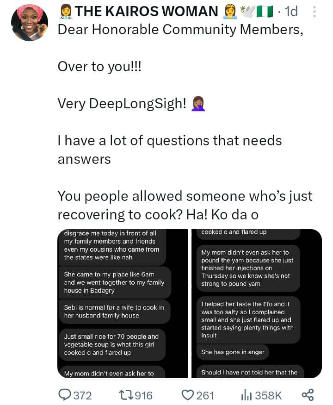
Task: Click the dove emoji beside the name
Action: click(x=248, y=12)
